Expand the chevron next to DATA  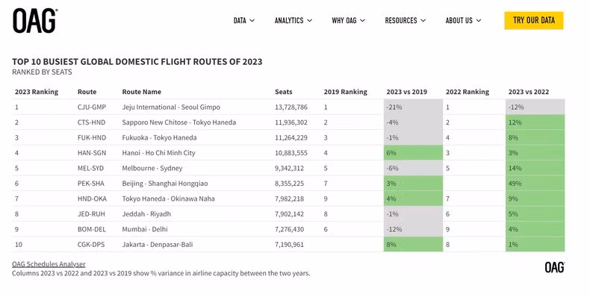(x=252, y=21)
